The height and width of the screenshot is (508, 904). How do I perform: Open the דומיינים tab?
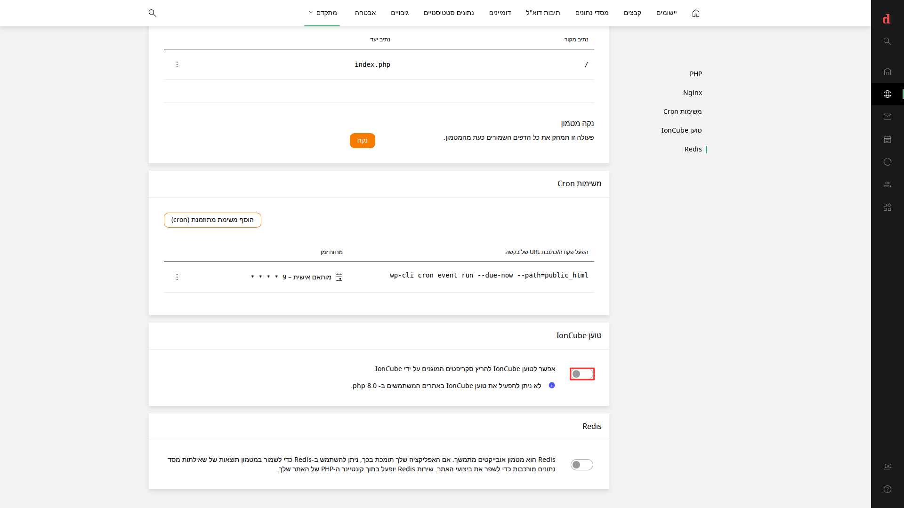(500, 13)
